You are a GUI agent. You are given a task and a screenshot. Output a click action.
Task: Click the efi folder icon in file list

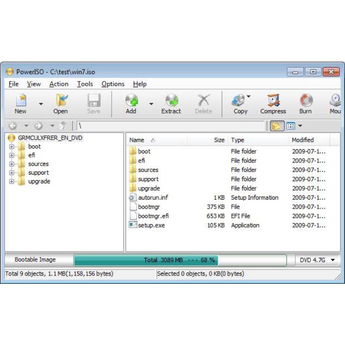coord(133,160)
